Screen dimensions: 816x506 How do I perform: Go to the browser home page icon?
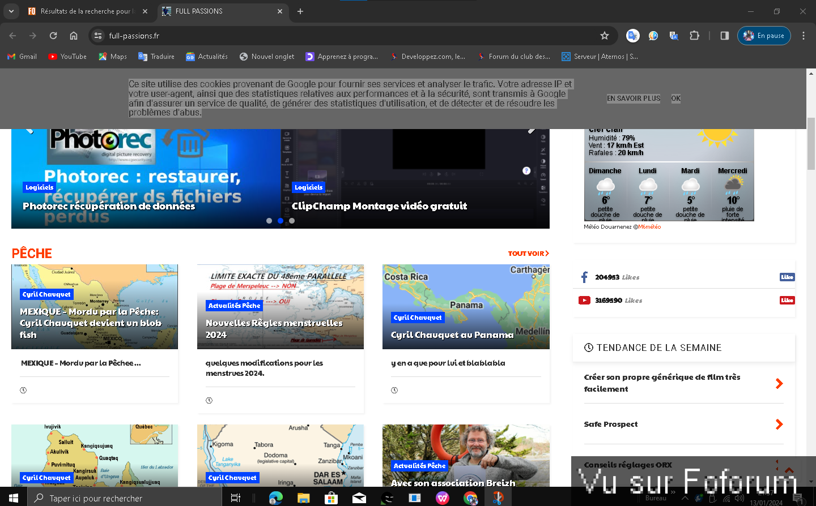point(74,36)
